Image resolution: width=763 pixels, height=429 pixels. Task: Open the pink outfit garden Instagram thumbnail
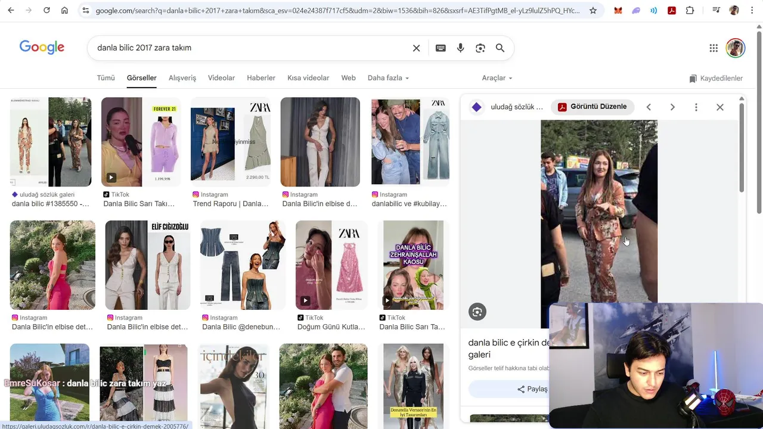point(52,265)
